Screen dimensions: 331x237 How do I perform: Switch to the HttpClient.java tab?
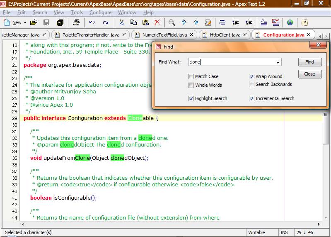click(225, 35)
